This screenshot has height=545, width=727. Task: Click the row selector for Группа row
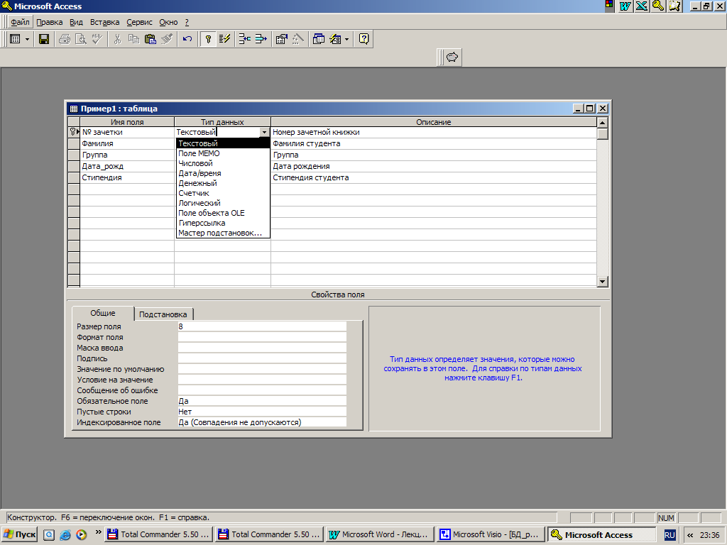click(74, 155)
